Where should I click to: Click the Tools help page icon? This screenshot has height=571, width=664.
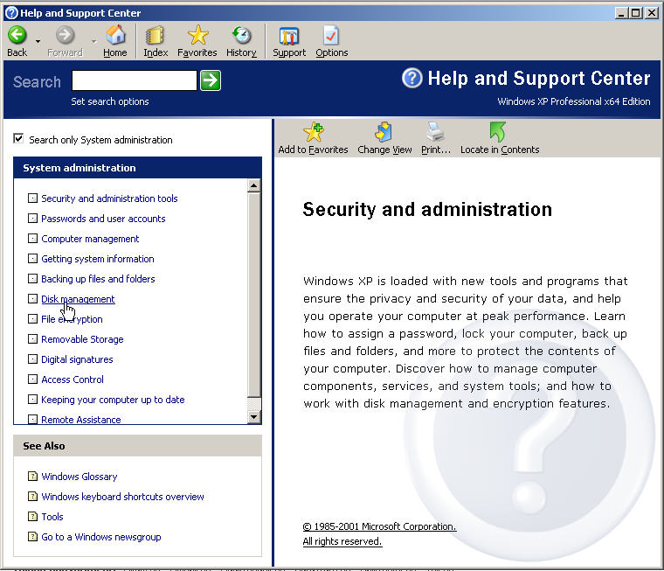pyautogui.click(x=32, y=517)
